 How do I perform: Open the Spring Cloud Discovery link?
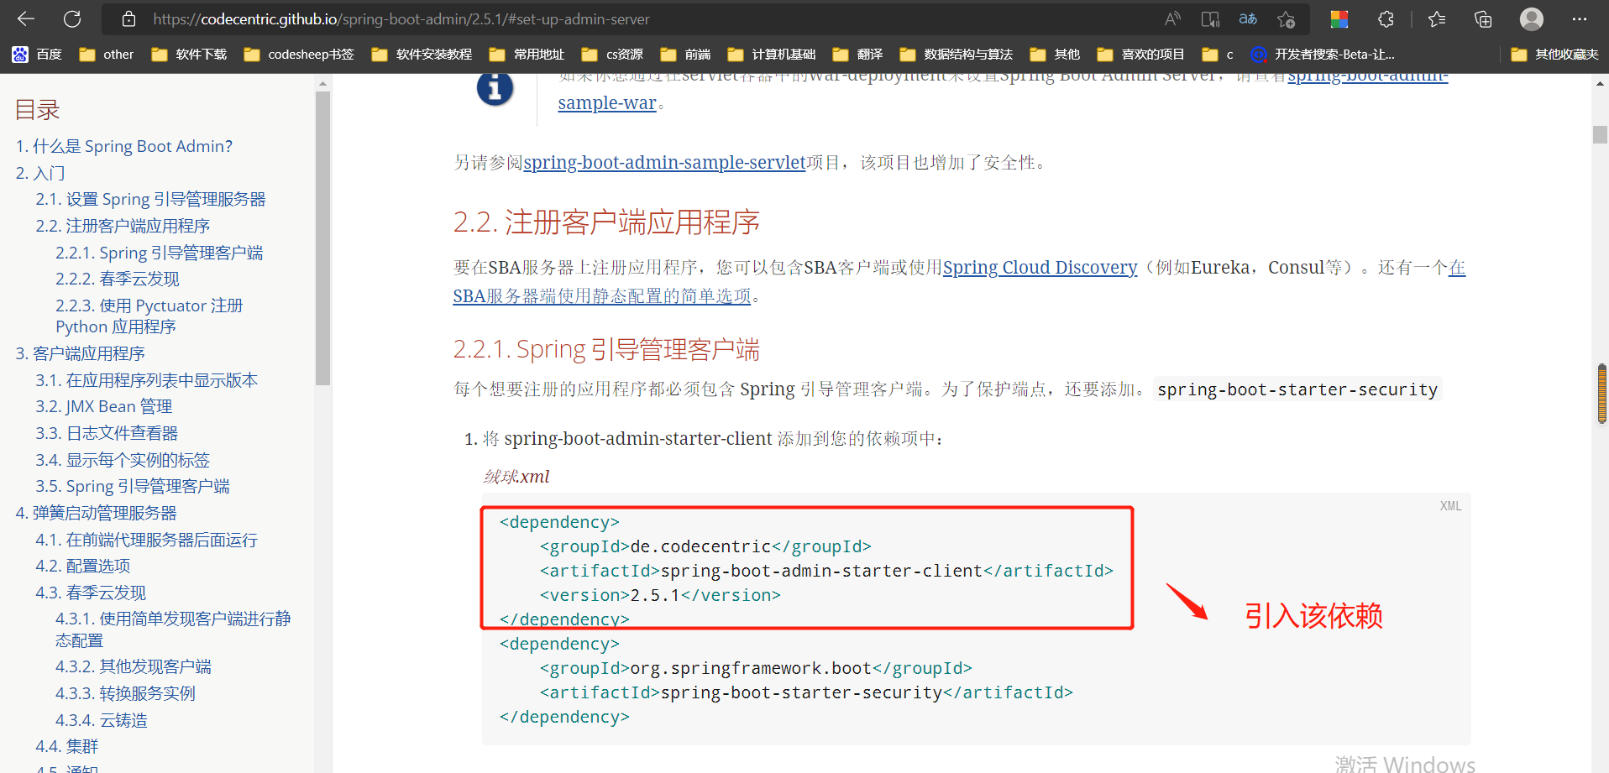(1040, 267)
